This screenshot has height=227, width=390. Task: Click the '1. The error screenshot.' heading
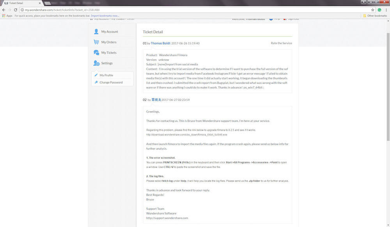click(161, 158)
